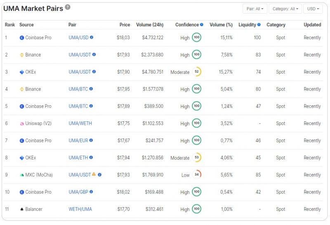
Task: Click Low confidence label in MXC row
Action: (185, 175)
